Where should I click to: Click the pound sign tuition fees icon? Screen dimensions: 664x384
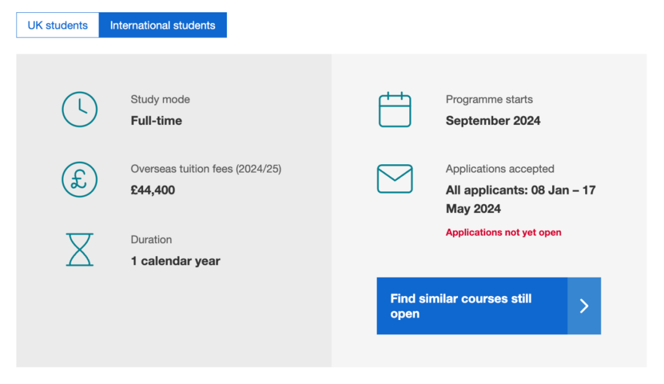(x=80, y=179)
